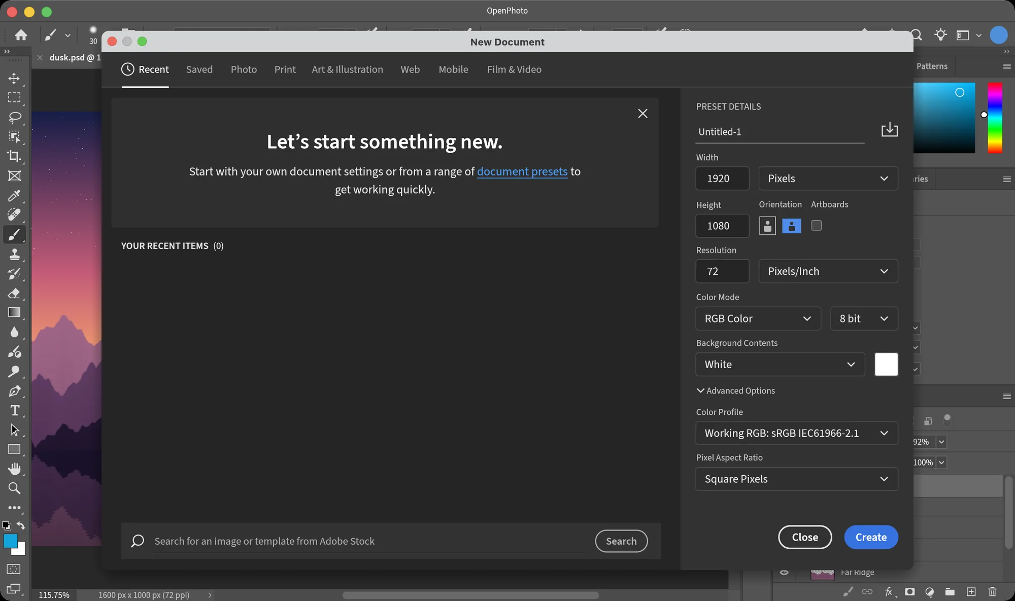Select the Crop tool

pos(14,156)
